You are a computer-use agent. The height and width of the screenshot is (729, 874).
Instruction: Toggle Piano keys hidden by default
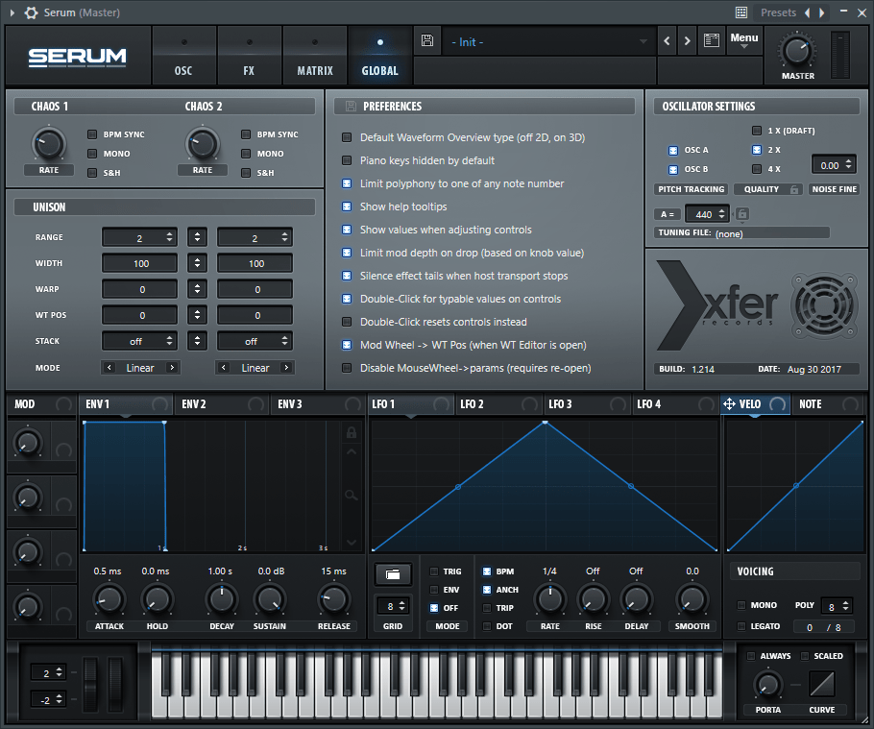point(347,160)
